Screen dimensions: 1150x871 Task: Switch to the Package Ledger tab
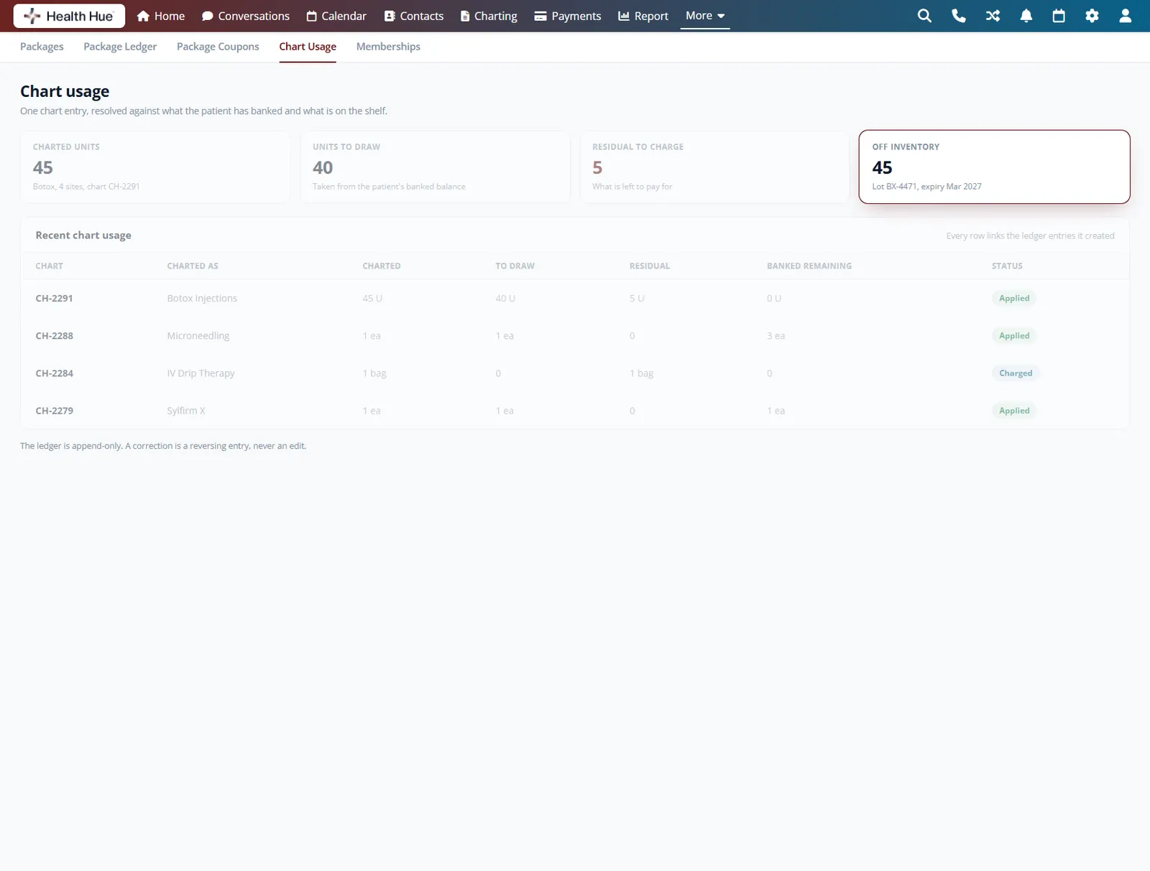120,47
